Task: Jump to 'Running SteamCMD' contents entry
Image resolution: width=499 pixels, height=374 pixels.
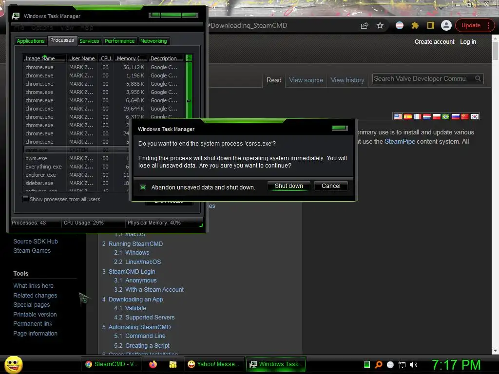Action: point(135,244)
